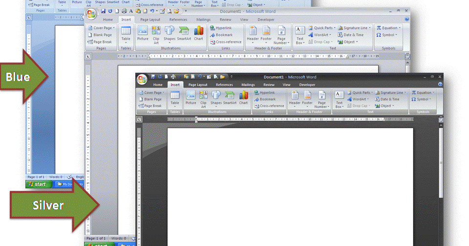The width and height of the screenshot is (469, 246).
Task: Click Bookmark in the black window's Links group
Action: pyautogui.click(x=265, y=99)
